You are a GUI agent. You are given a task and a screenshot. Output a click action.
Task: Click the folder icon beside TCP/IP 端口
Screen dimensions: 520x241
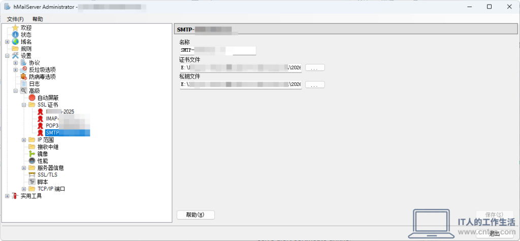click(32, 189)
